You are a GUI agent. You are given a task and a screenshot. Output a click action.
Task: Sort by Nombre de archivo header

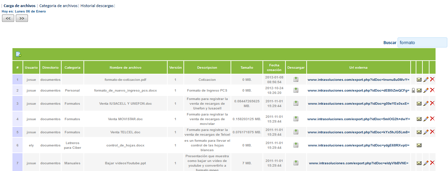126,67
